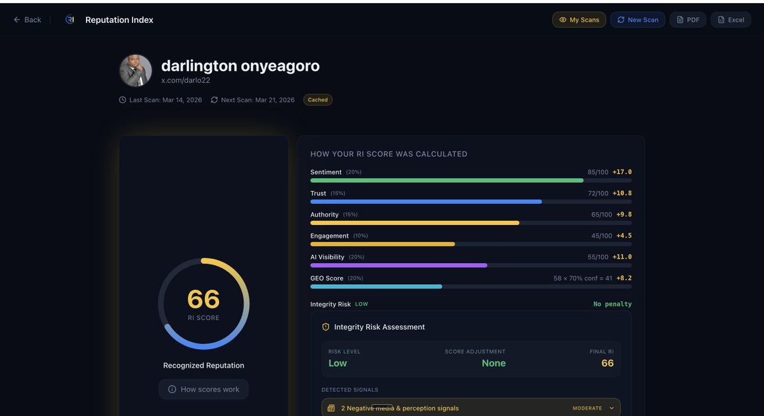Click the AI Visibility (20%) label

pyautogui.click(x=337, y=257)
